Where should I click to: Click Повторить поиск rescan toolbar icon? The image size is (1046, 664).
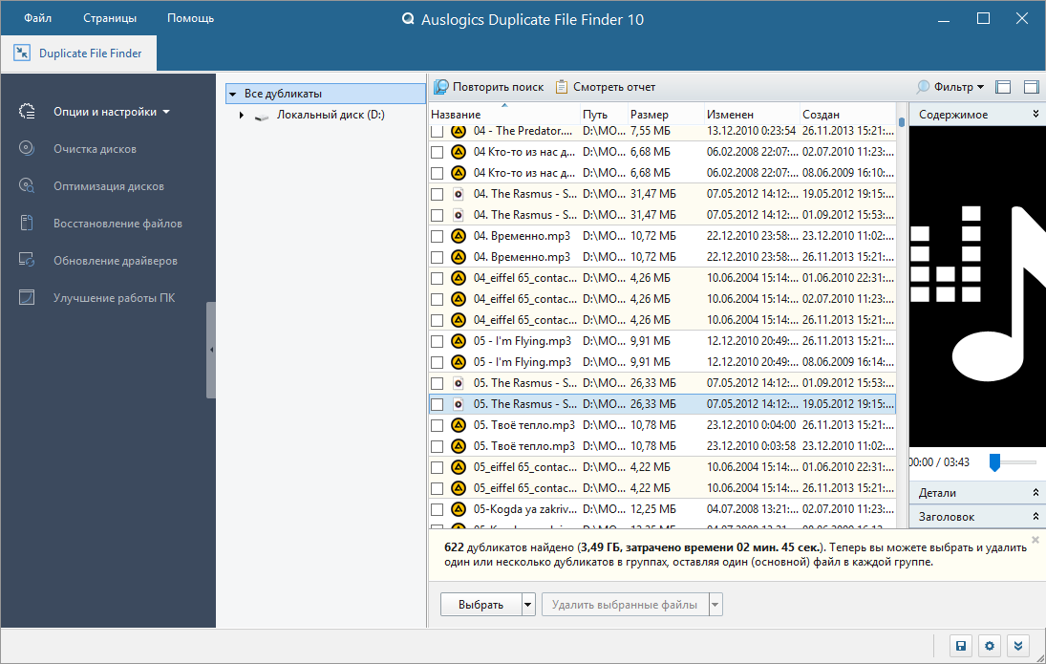441,87
